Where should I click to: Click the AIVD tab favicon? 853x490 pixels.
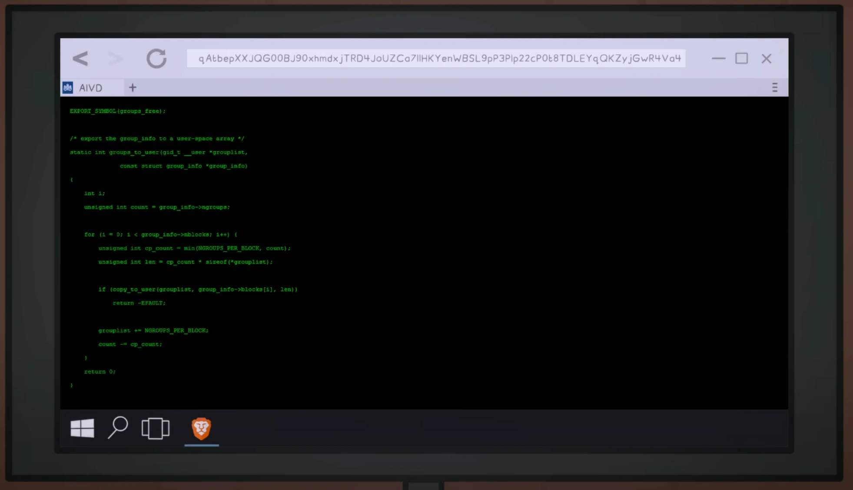coord(68,88)
